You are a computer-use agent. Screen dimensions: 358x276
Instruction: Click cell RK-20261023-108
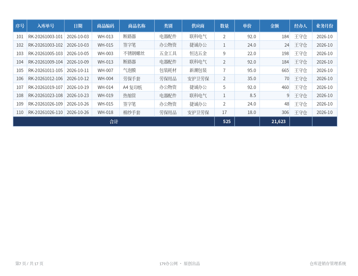[45, 96]
